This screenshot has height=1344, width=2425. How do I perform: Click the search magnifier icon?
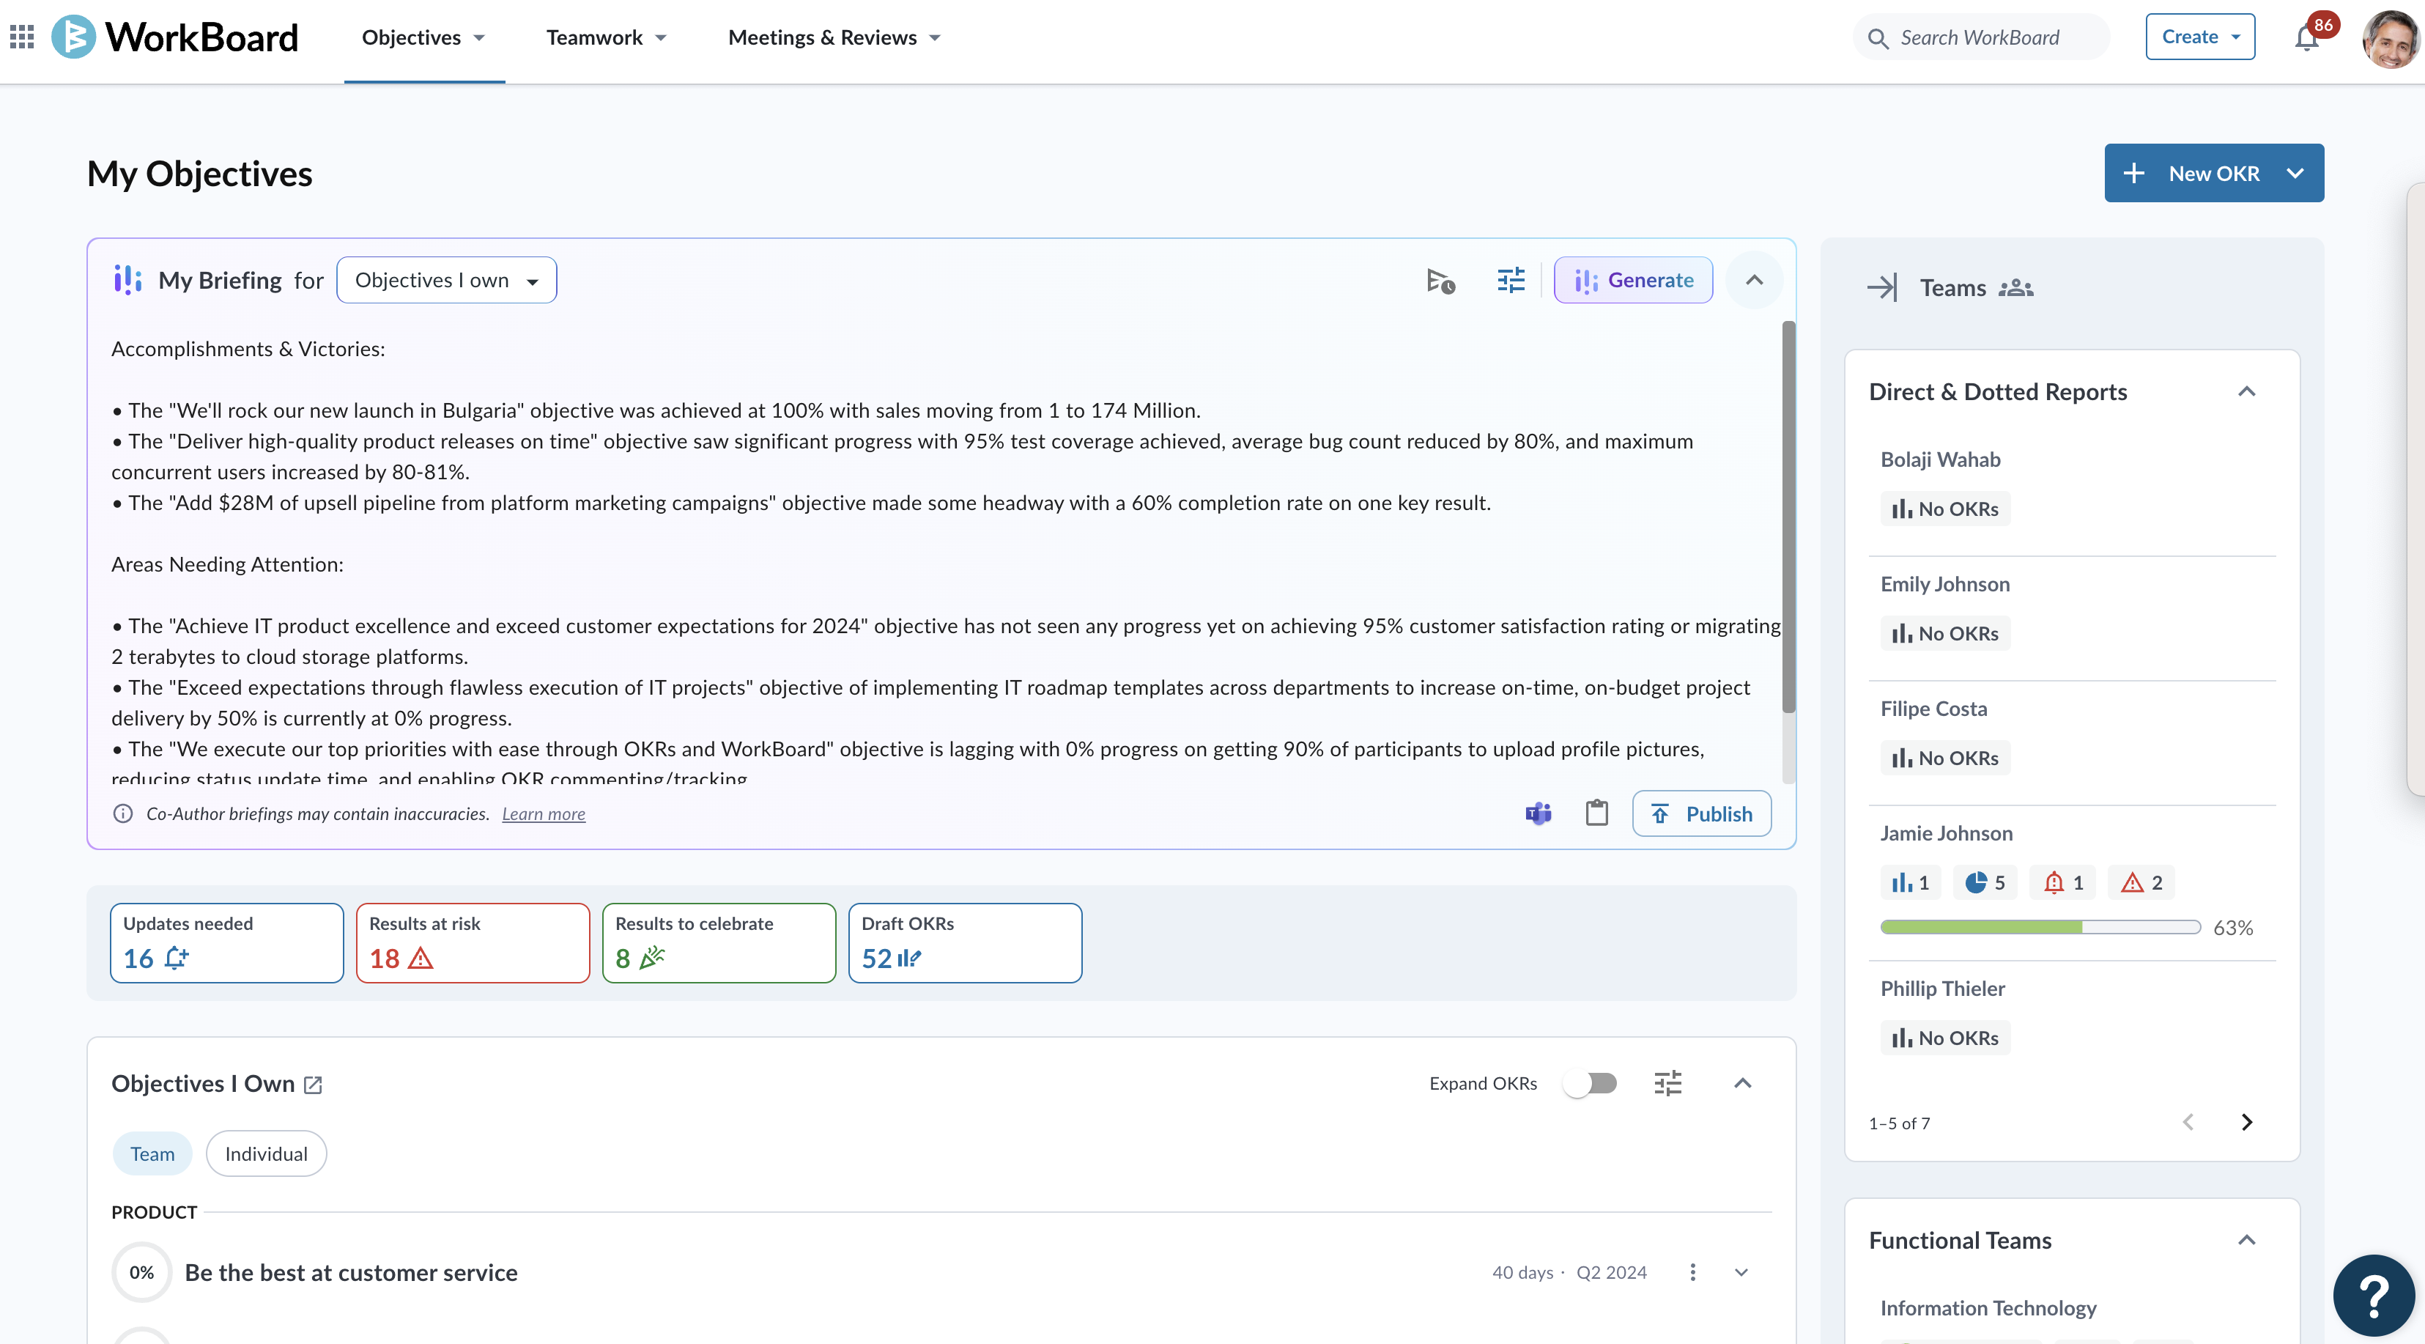point(1877,39)
